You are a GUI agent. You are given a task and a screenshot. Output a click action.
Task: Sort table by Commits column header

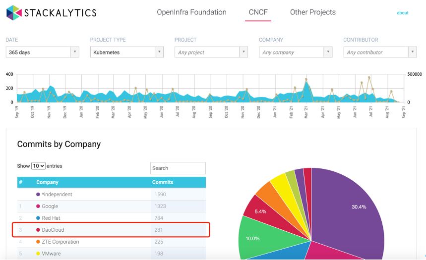pos(163,182)
